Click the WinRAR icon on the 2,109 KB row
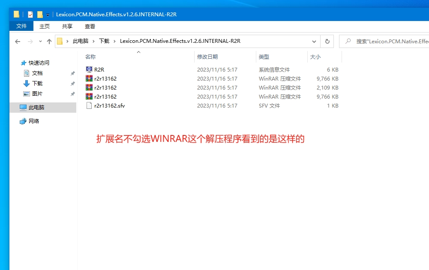The height and width of the screenshot is (270, 429). click(x=89, y=87)
